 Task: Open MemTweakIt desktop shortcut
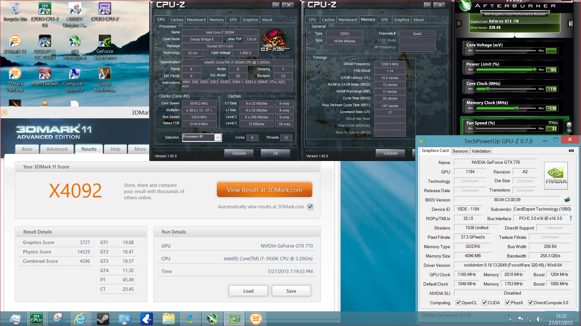point(45,77)
